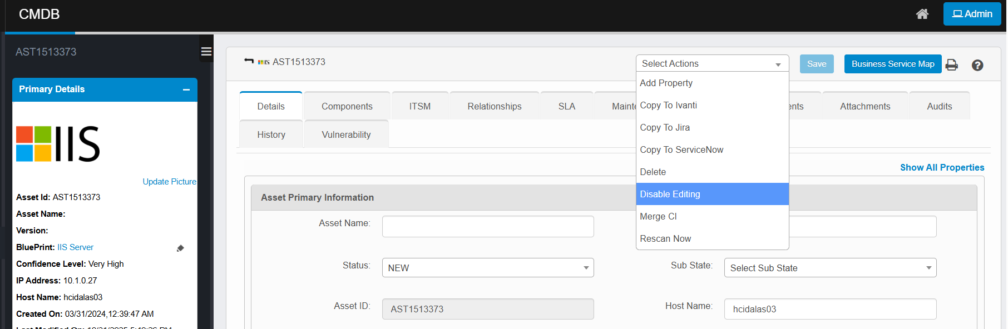Click the IIS logo picture

pos(58,144)
